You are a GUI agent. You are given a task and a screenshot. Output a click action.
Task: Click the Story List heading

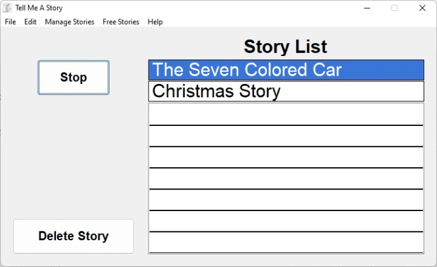[286, 47]
